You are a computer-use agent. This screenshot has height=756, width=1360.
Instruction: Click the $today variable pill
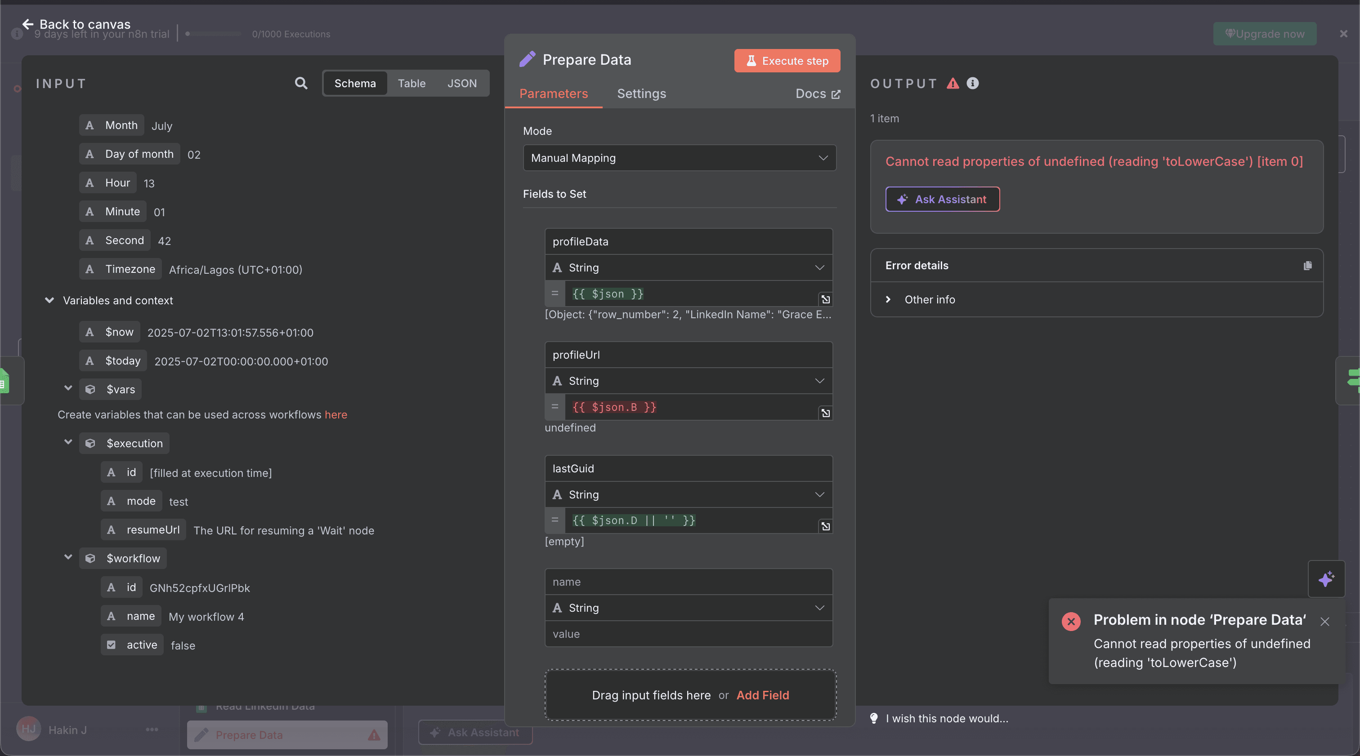113,361
